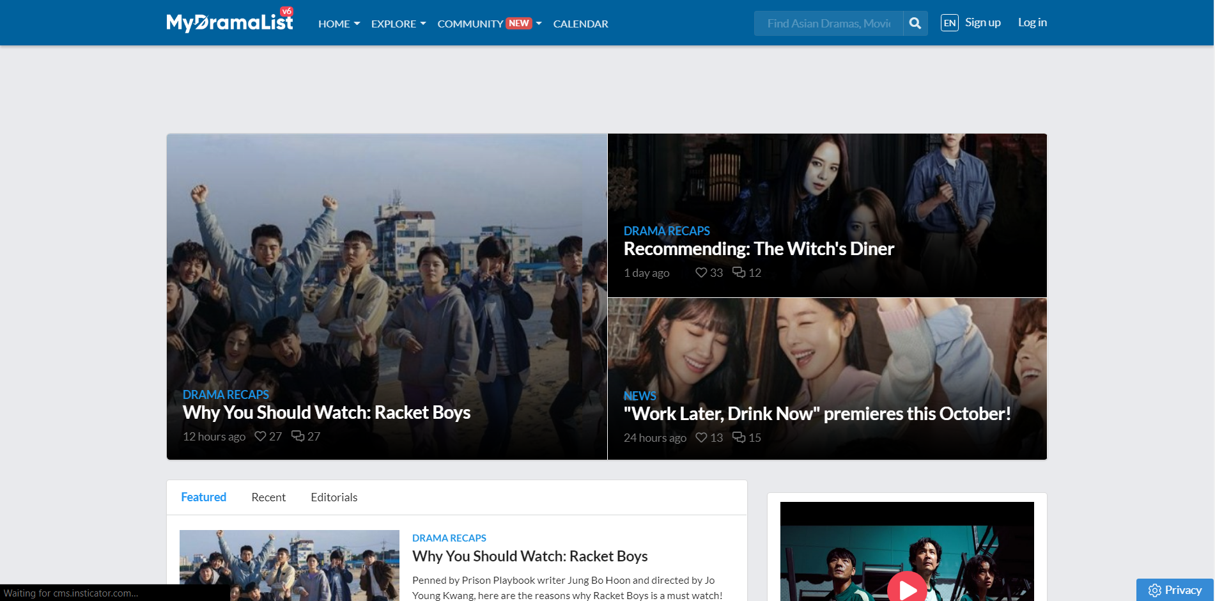Click the search magnifier icon
The image size is (1215, 601).
(915, 23)
